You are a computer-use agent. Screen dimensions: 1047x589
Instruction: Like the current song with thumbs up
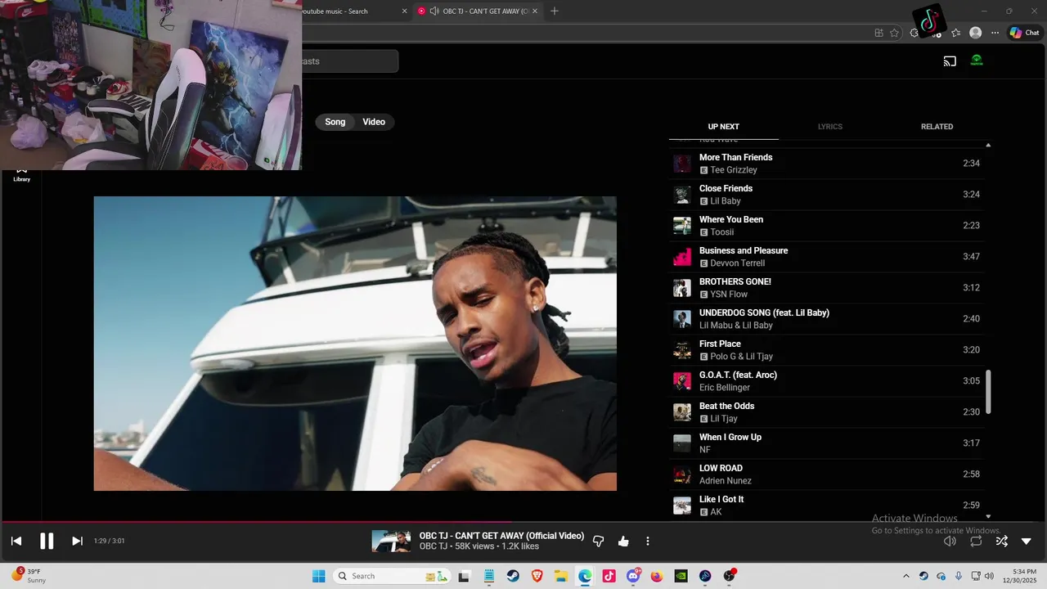(x=623, y=541)
